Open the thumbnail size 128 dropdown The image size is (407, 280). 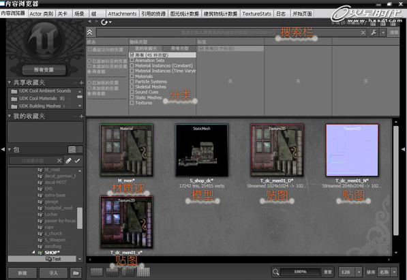[359, 272]
